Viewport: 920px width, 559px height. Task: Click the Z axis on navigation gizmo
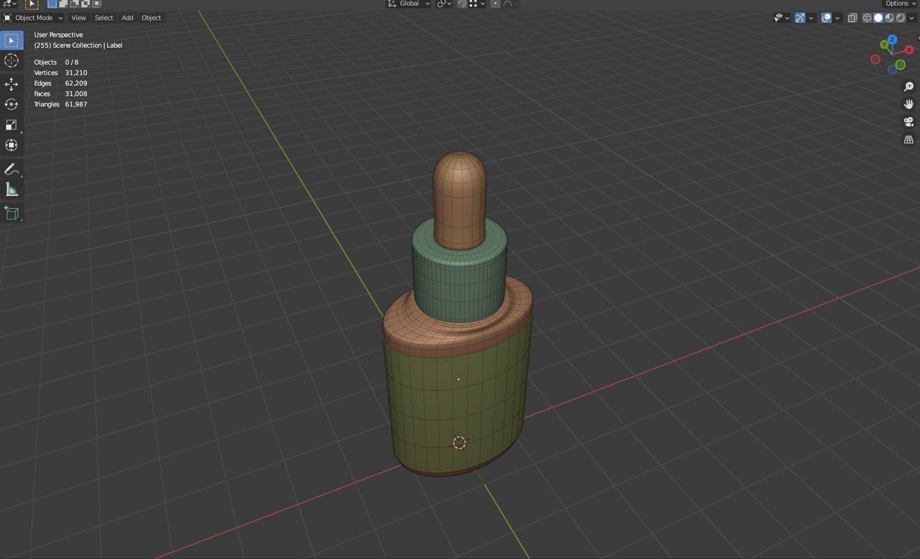click(x=892, y=39)
